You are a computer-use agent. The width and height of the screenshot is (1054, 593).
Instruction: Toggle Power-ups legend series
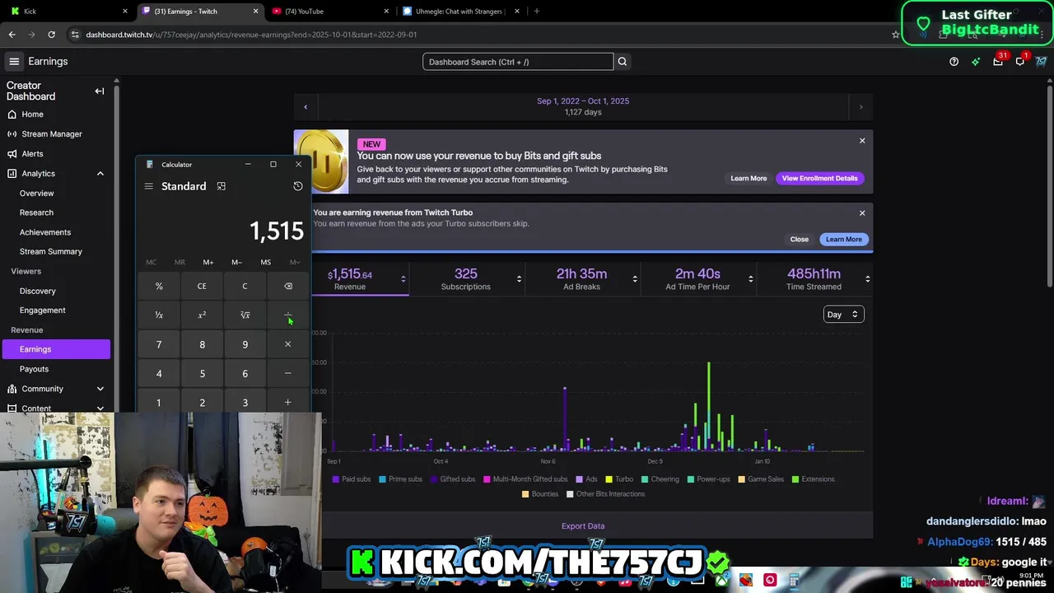708,479
